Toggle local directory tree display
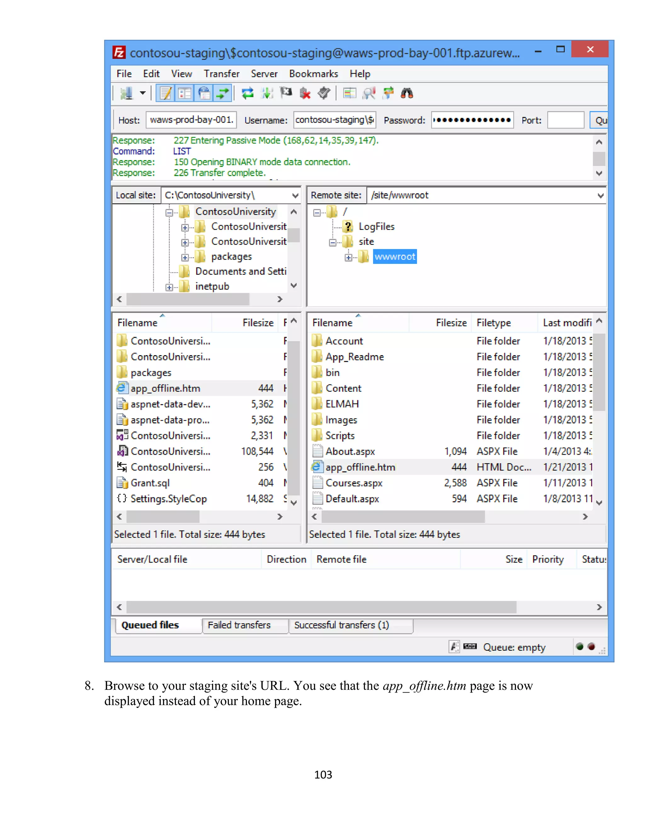Image resolution: width=645 pixels, height=819 pixels. [x=185, y=93]
